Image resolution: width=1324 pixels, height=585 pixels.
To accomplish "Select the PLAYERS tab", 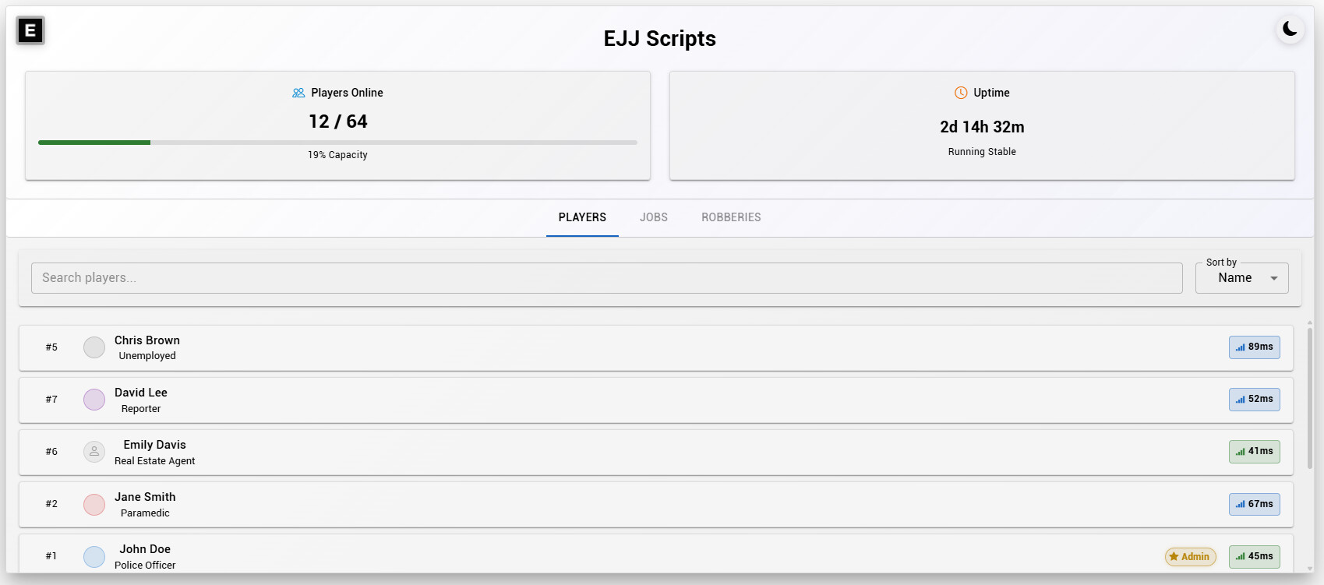I will point(581,217).
